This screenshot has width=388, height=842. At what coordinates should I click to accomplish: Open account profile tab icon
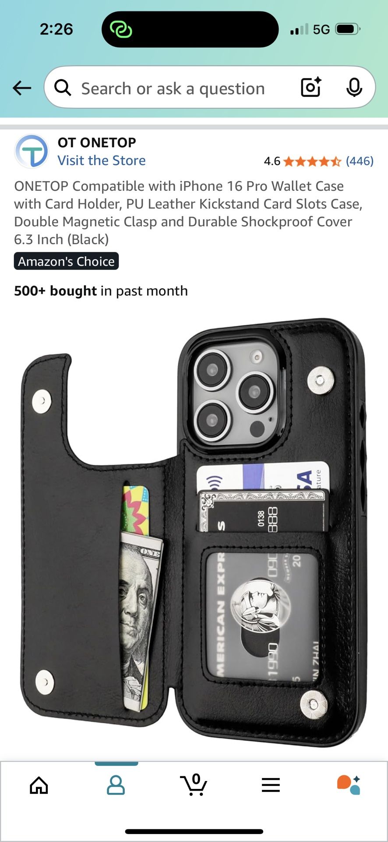pyautogui.click(x=116, y=785)
